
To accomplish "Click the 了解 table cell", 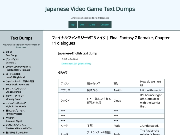I will tap(98, 126).
